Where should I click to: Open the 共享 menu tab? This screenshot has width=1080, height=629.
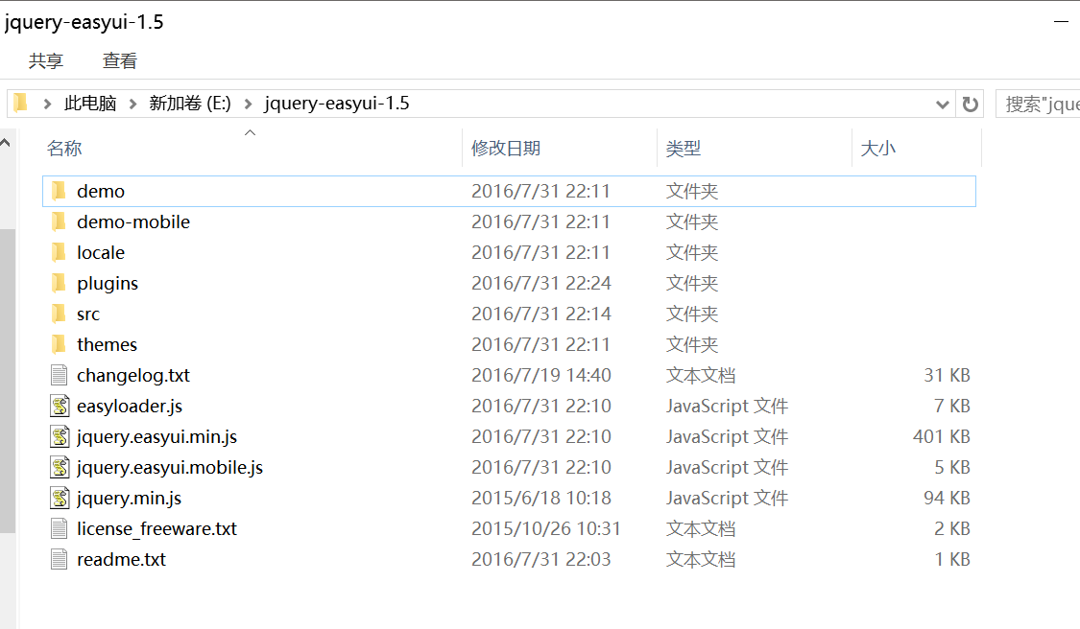[x=45, y=60]
